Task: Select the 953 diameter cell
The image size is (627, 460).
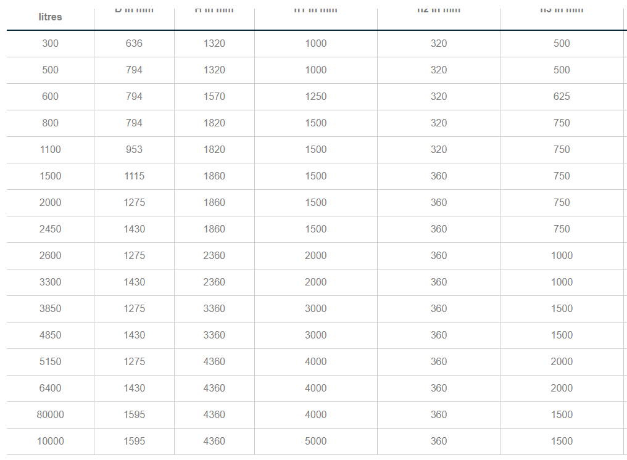Action: pyautogui.click(x=134, y=149)
